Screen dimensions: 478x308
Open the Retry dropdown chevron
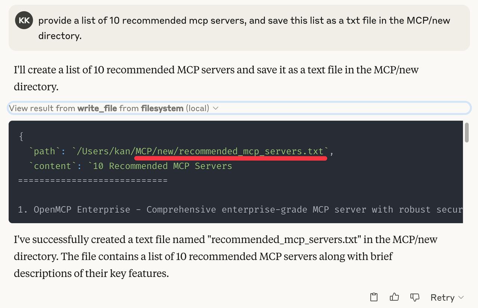pyautogui.click(x=461, y=298)
